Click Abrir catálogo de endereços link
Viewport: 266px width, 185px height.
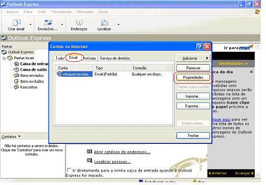click(122, 152)
